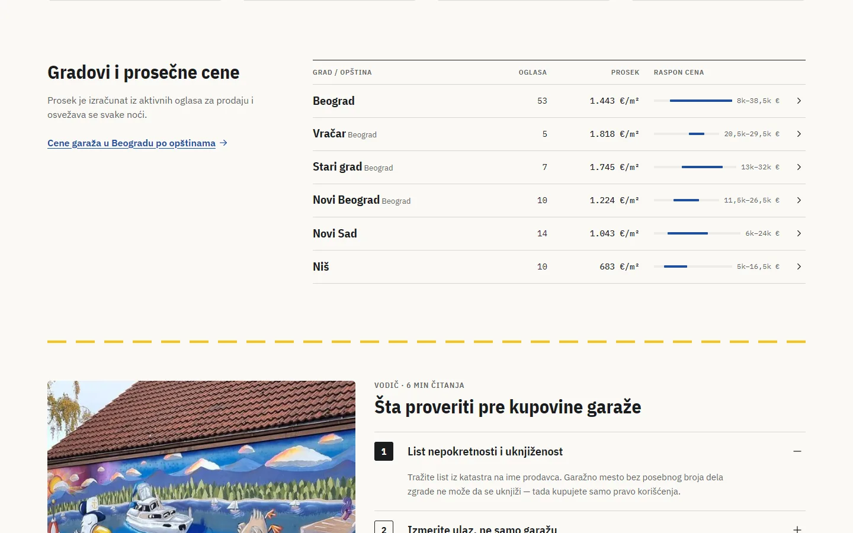
Task: Click the 53 listings count for Beograd
Action: click(x=542, y=101)
